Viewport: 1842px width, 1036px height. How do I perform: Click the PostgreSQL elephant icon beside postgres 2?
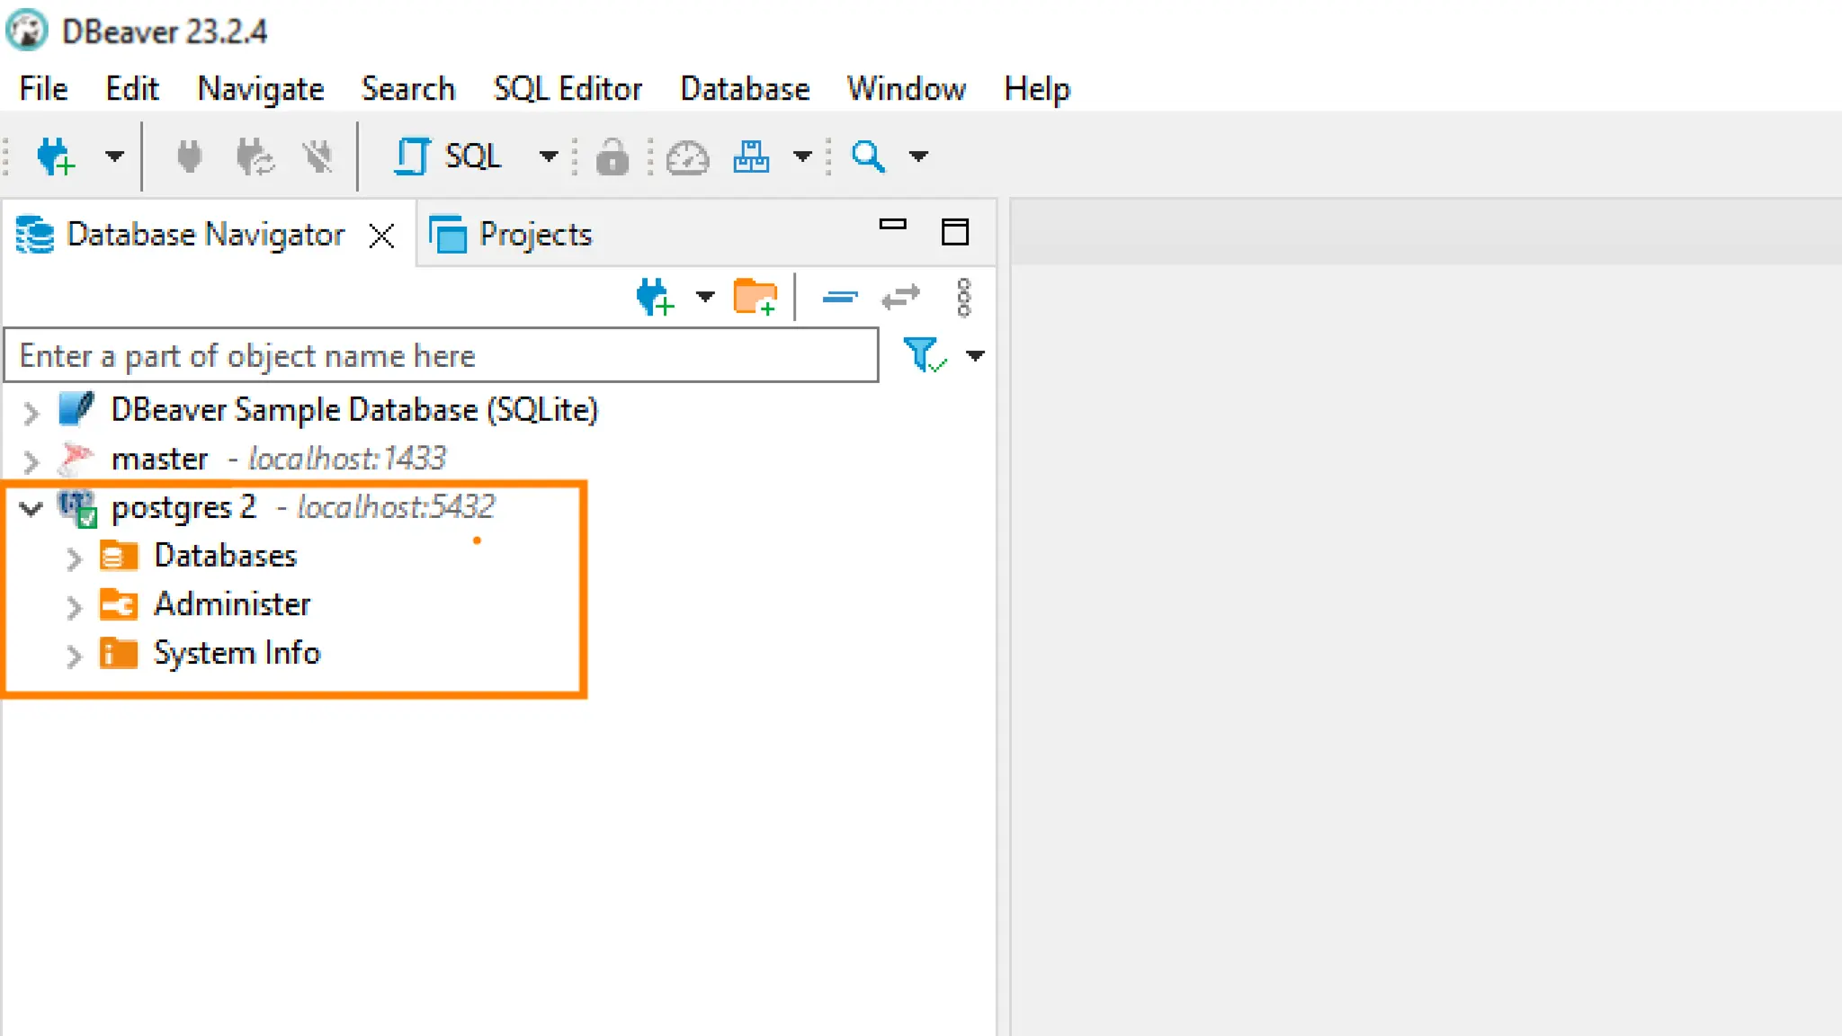coord(77,508)
